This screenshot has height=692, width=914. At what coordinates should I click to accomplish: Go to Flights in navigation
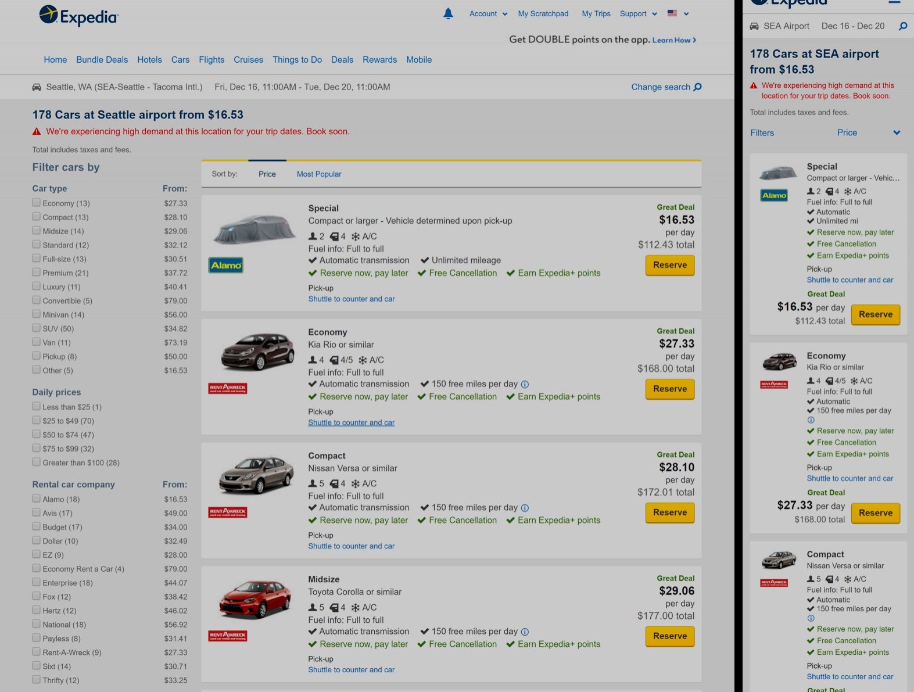(x=212, y=60)
